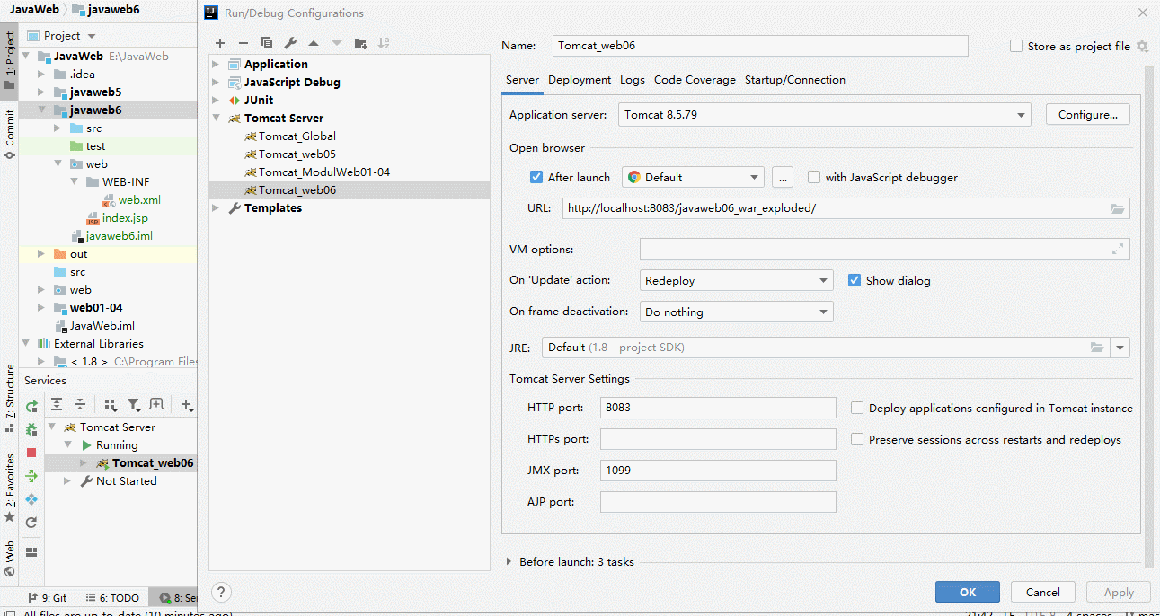Add a service using the plus icon

187,405
